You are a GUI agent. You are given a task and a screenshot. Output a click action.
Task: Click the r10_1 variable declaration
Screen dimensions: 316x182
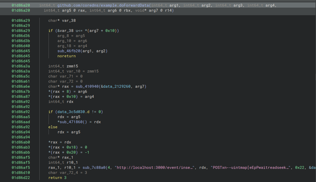pos(72,162)
